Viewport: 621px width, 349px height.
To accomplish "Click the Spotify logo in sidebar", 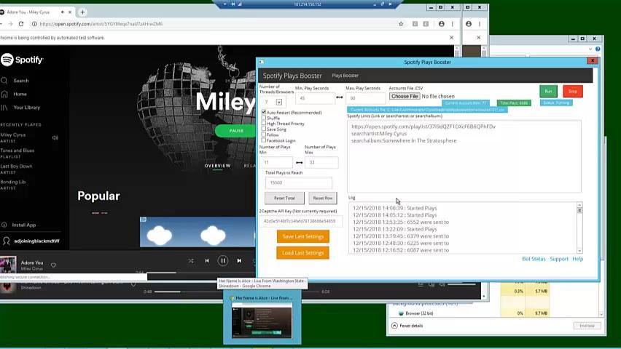I will [22, 60].
